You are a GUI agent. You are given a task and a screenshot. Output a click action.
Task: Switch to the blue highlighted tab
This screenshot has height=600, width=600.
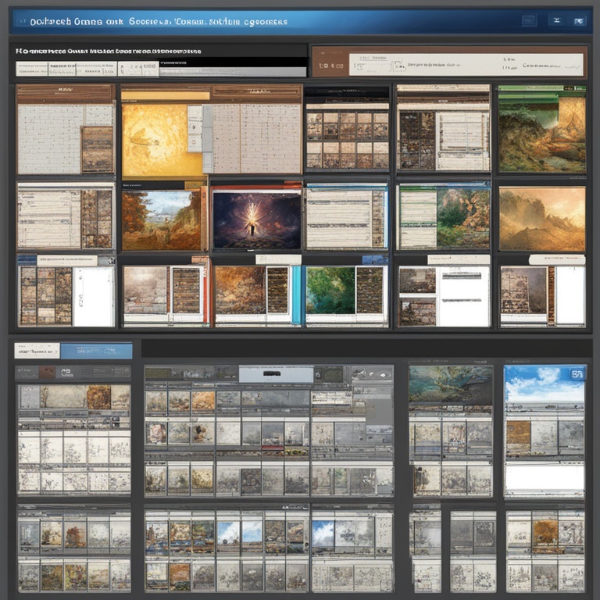point(96,351)
